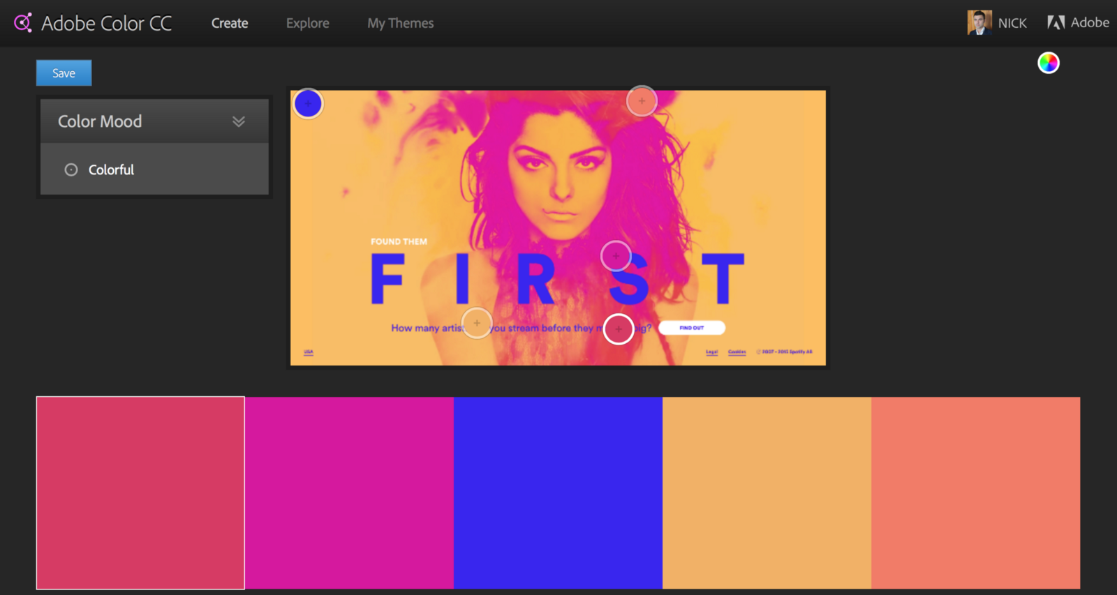Open the My Themes tab
Screen dimensions: 1117x595
pyautogui.click(x=400, y=23)
